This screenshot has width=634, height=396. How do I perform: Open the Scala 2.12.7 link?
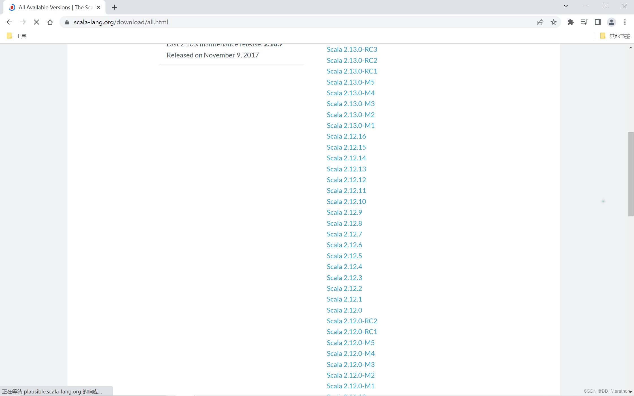click(x=344, y=234)
